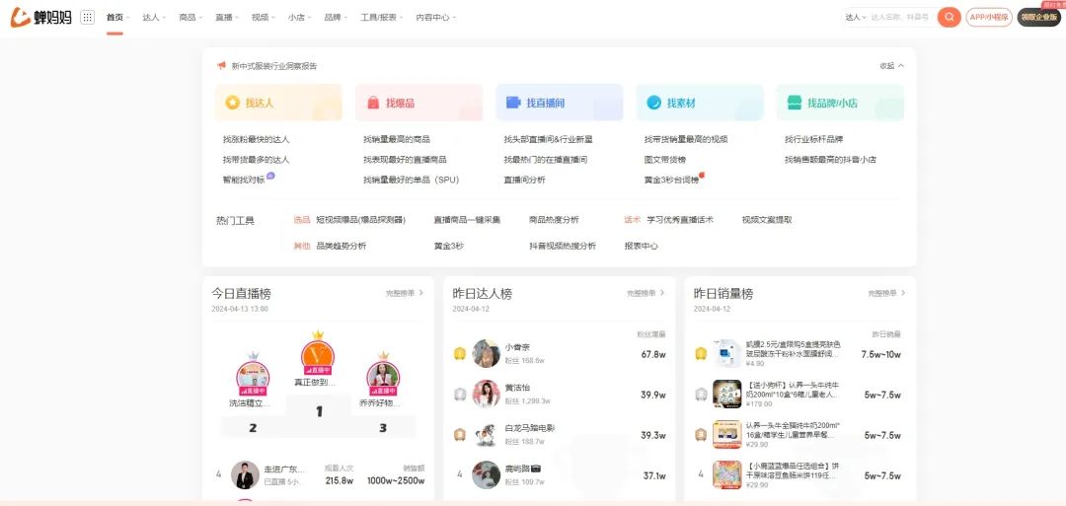Screen dimensions: 1066x506
Task: Open 找带货最多的达人
Action: (x=257, y=160)
